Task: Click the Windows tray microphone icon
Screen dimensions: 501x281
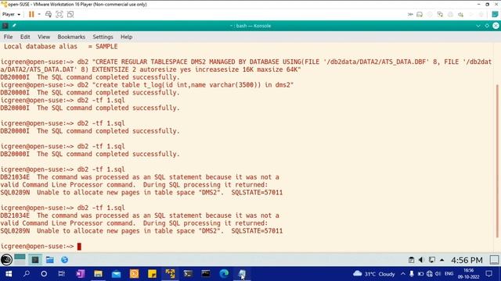Action: (412, 274)
